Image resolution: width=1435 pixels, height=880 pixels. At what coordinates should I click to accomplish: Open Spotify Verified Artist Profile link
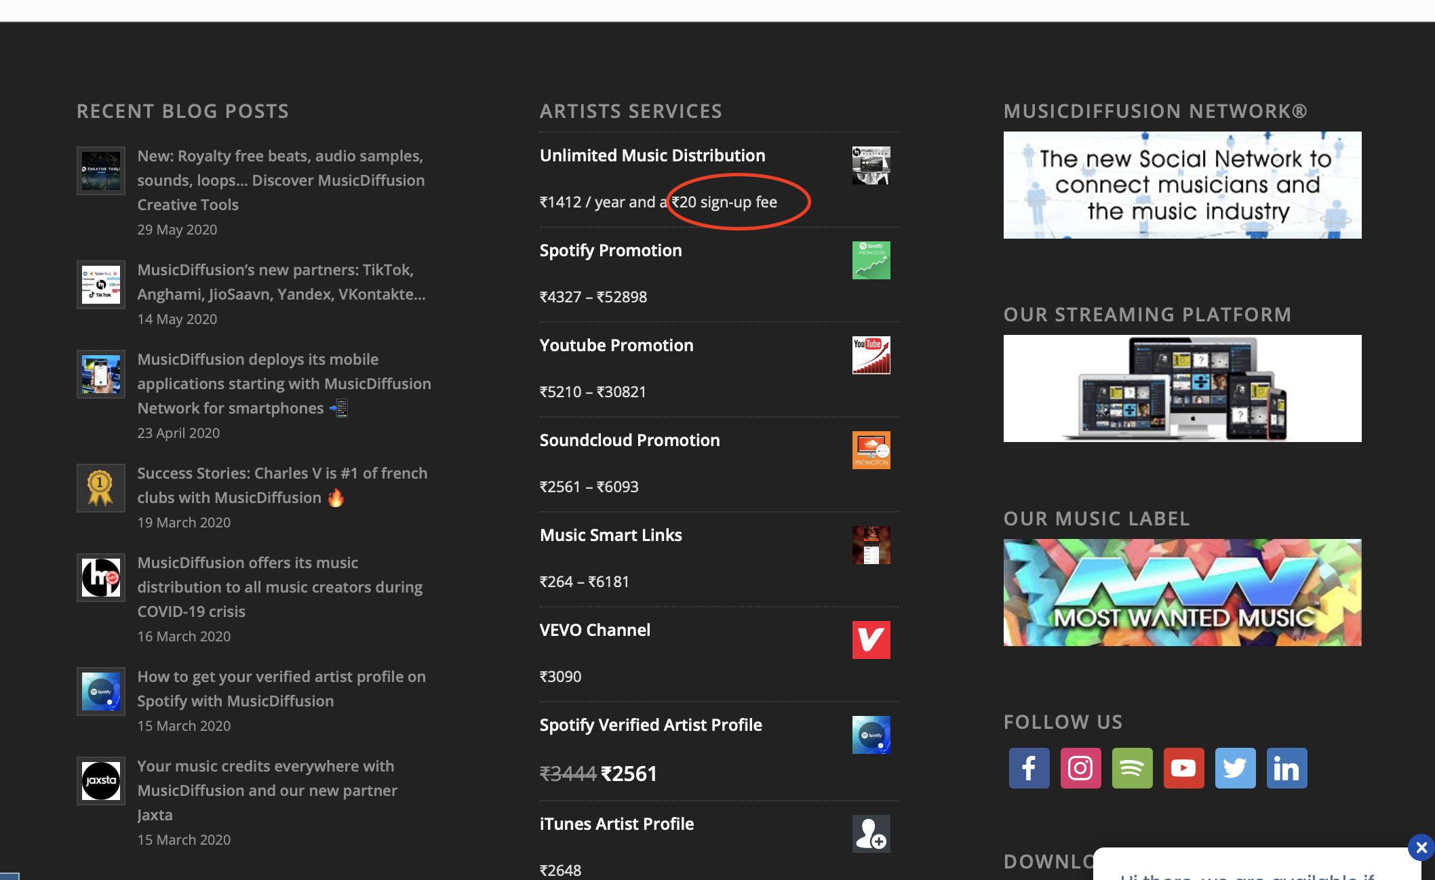pyautogui.click(x=650, y=725)
